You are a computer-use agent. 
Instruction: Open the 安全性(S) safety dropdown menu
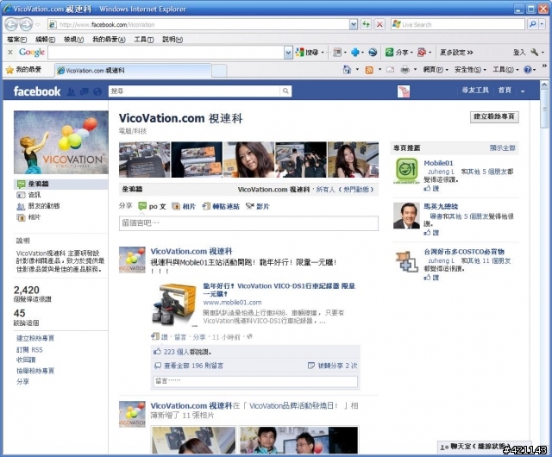[470, 70]
